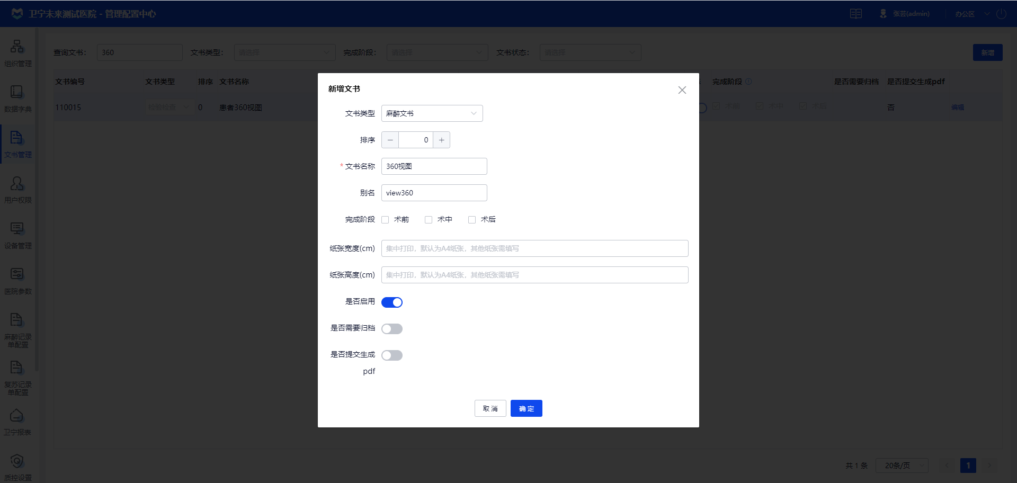Select 文书管理 sidebar icon
The image size is (1017, 483).
point(17,138)
